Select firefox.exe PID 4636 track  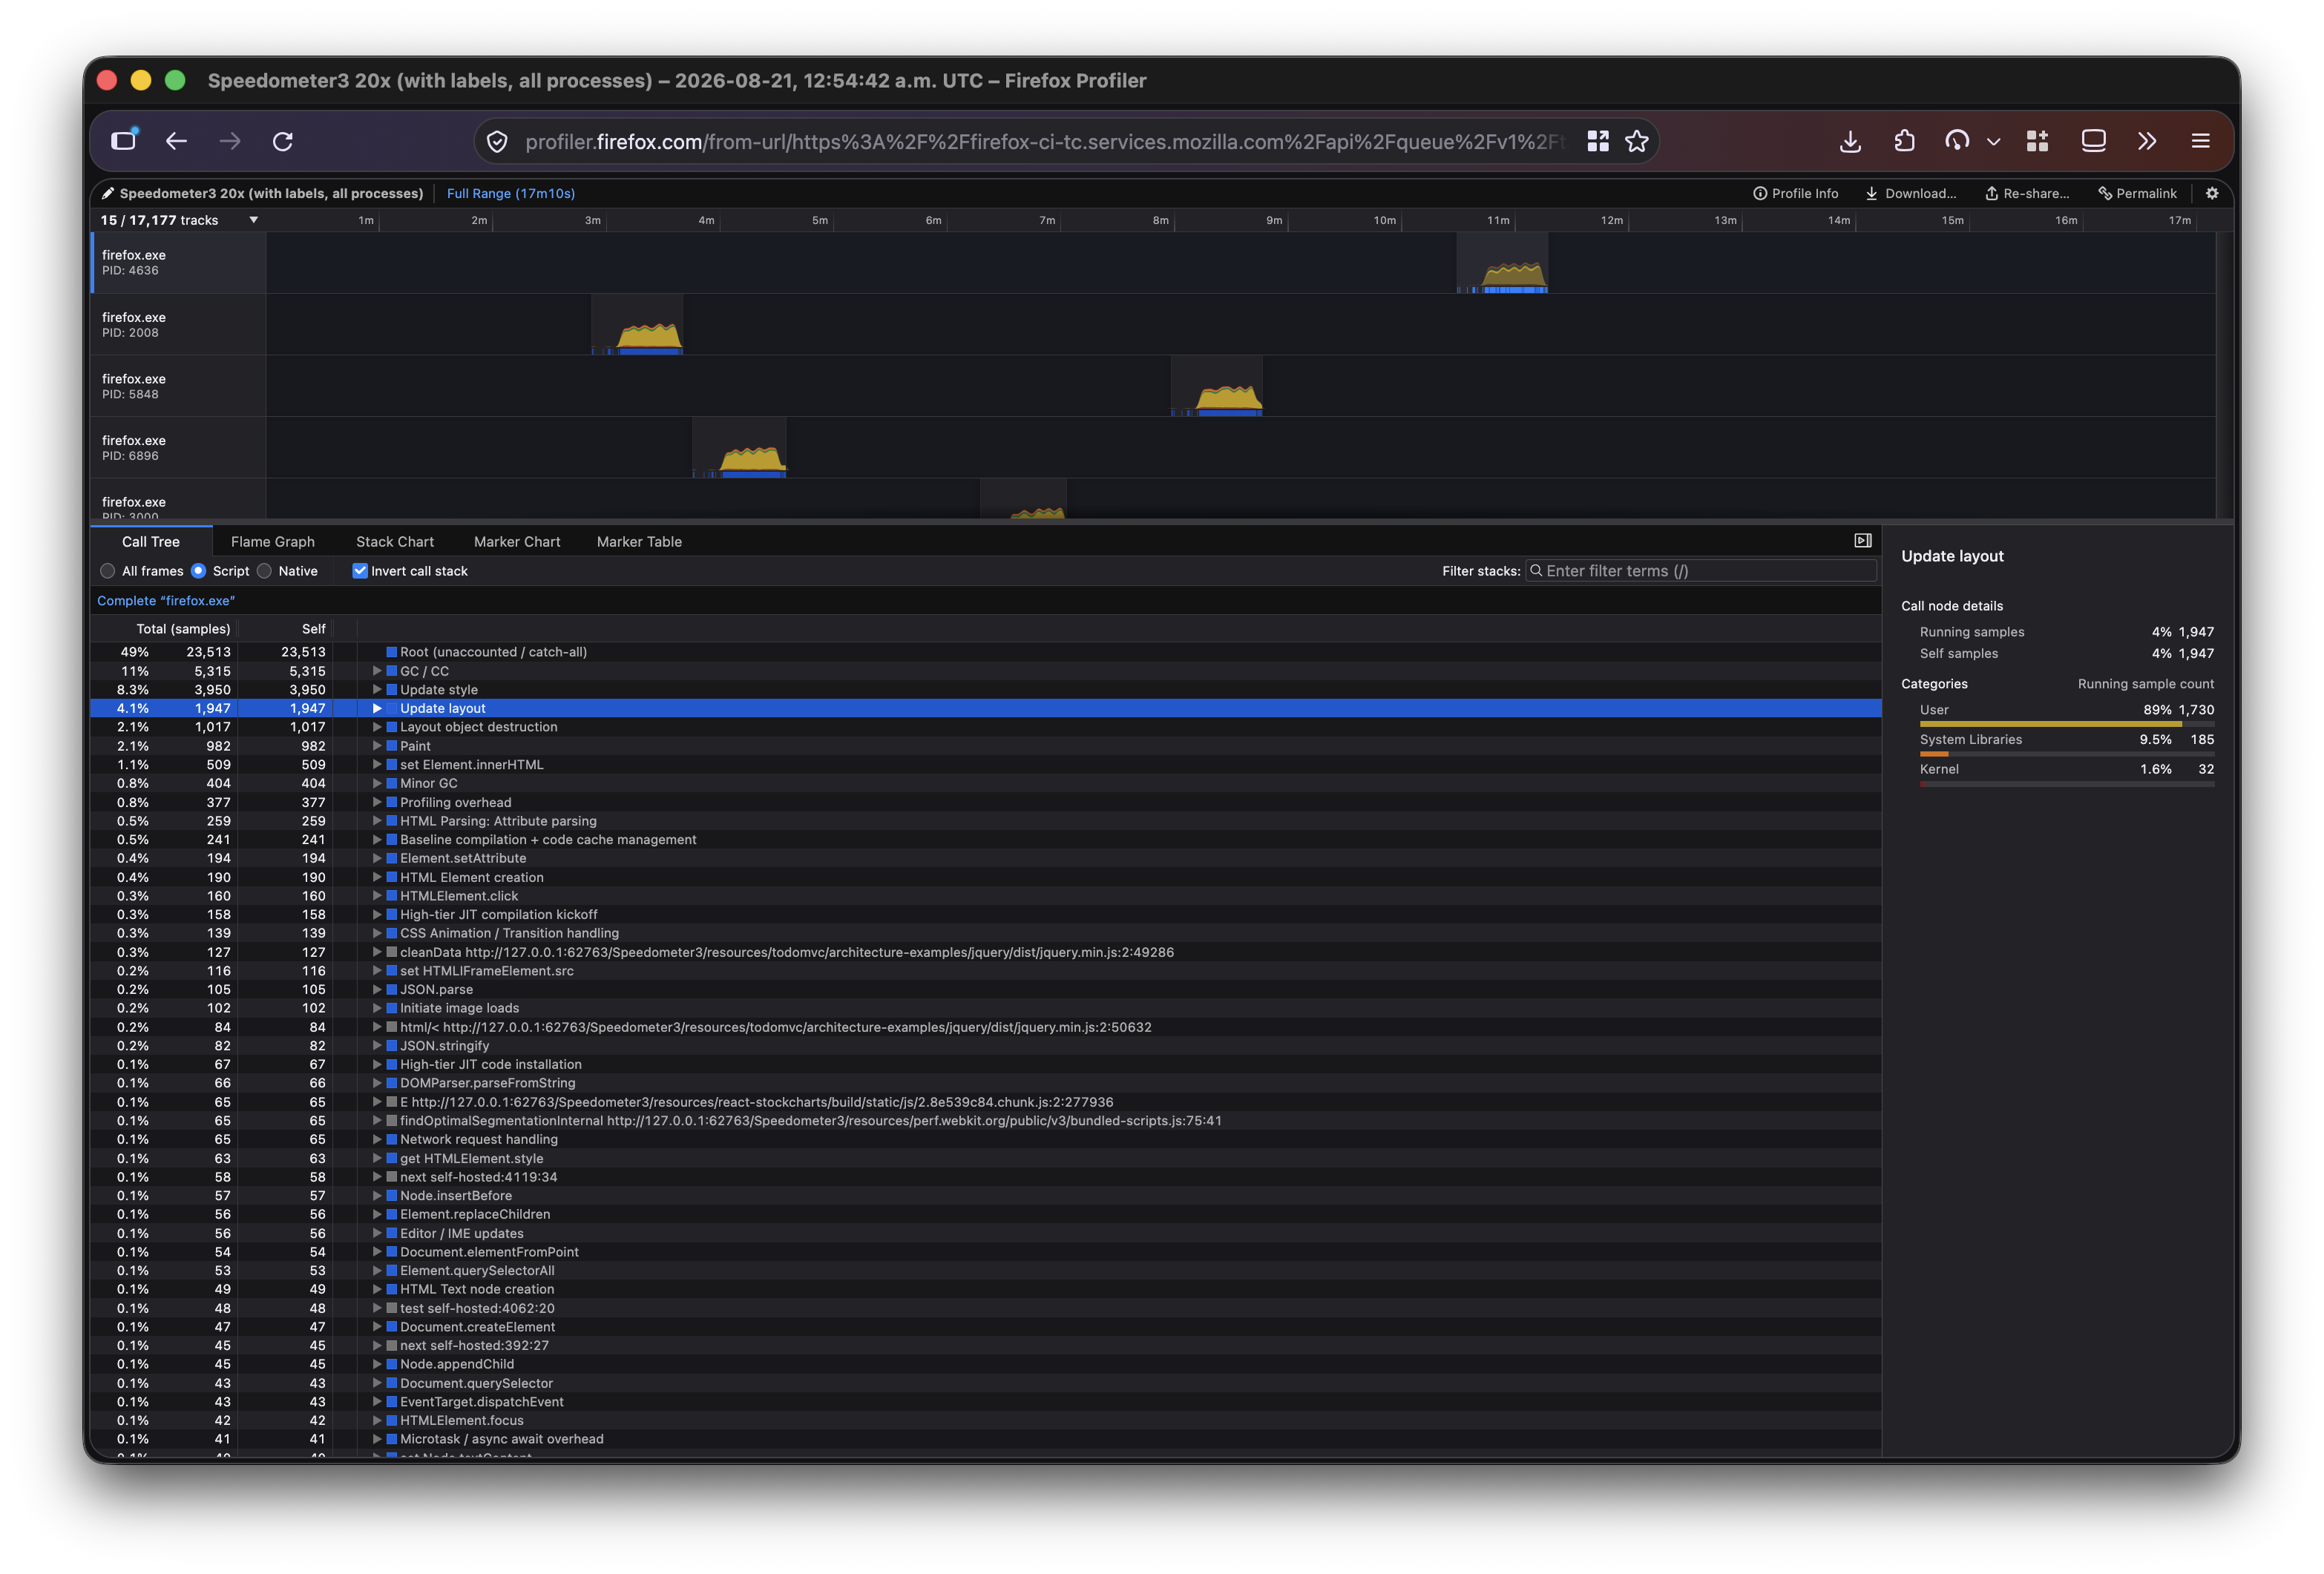click(x=179, y=262)
